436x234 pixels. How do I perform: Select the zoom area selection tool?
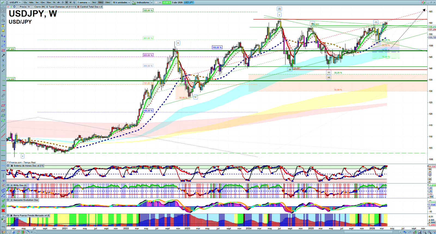(3, 20)
